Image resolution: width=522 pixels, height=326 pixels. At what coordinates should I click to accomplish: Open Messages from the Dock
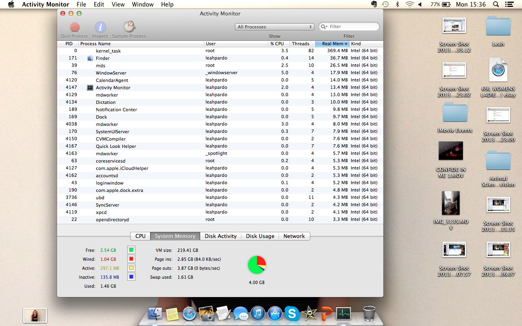(x=241, y=314)
